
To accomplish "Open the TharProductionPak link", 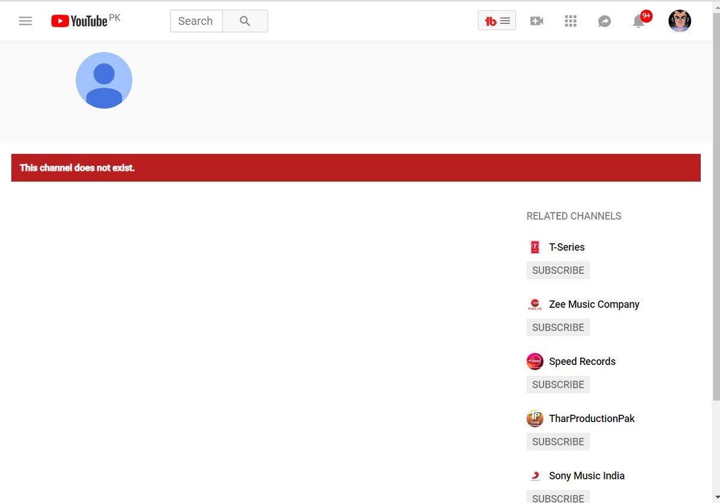I will [592, 418].
